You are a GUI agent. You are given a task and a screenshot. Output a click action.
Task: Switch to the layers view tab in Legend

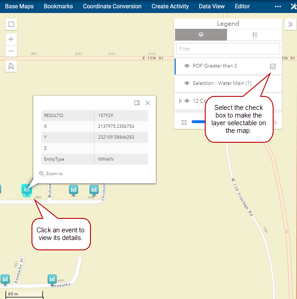pyautogui.click(x=201, y=35)
